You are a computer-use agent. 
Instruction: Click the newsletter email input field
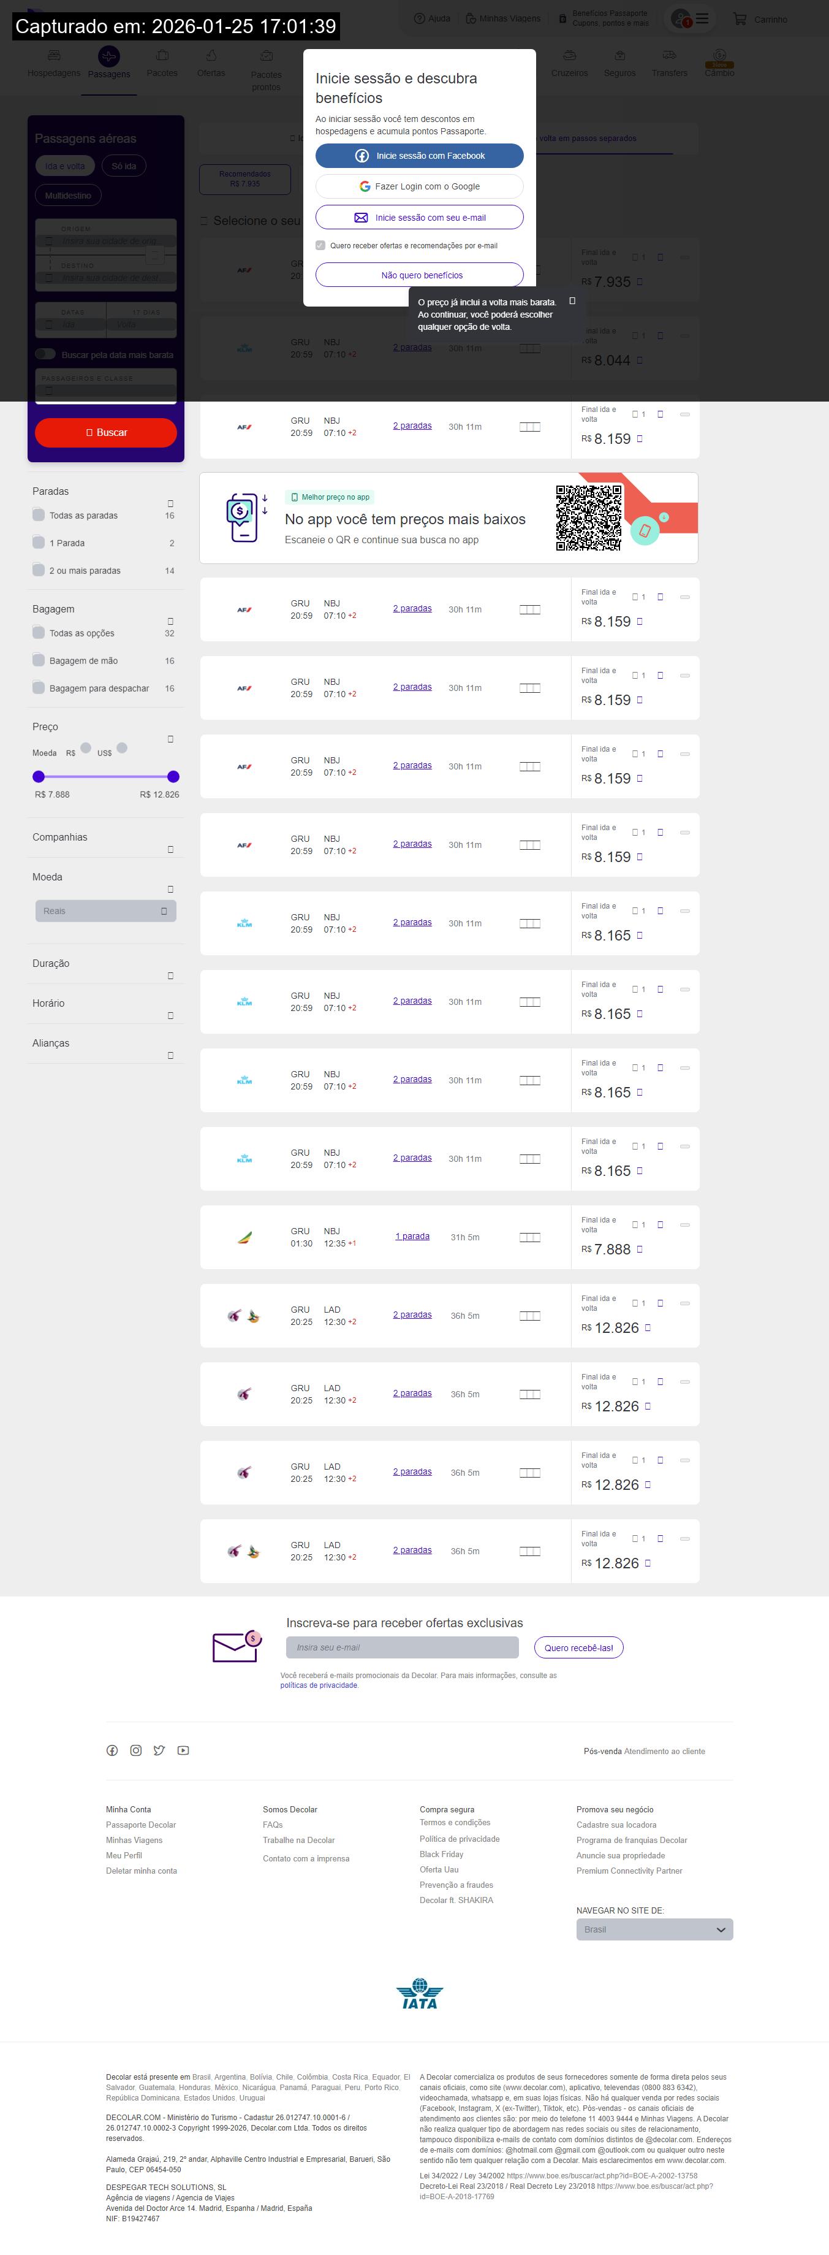tap(403, 1647)
